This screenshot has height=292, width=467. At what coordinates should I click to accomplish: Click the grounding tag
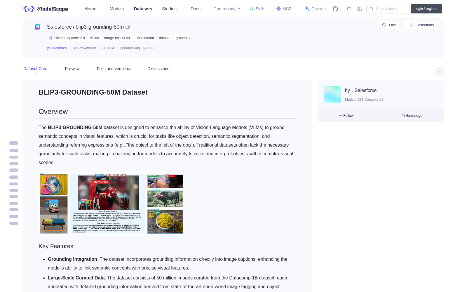click(x=184, y=38)
